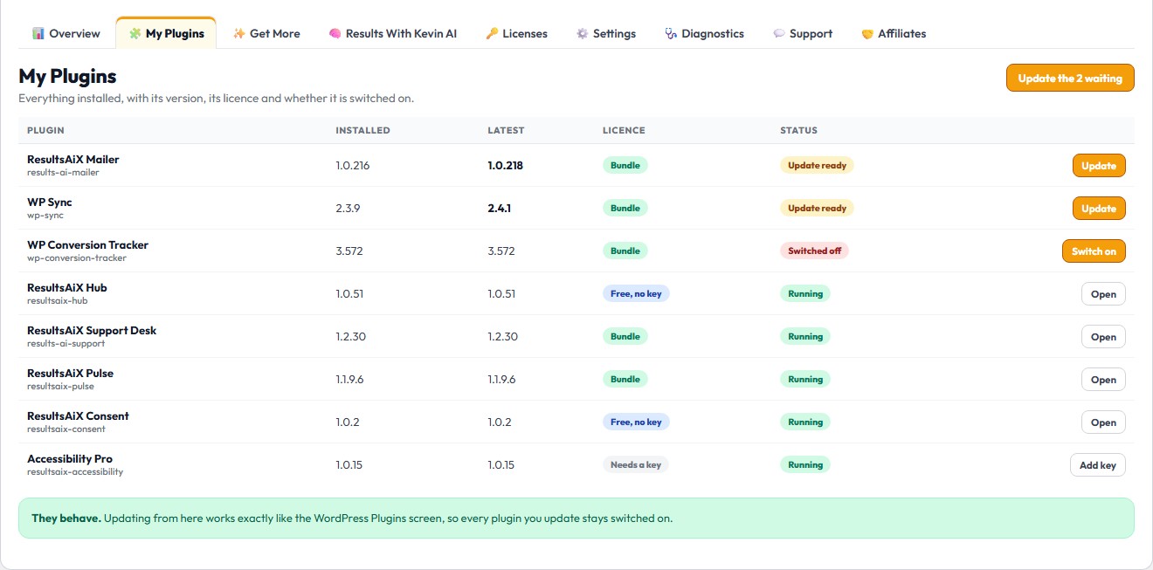This screenshot has width=1153, height=570.
Task: Click the slug text resultsaix-accessibility
Action: [75, 472]
